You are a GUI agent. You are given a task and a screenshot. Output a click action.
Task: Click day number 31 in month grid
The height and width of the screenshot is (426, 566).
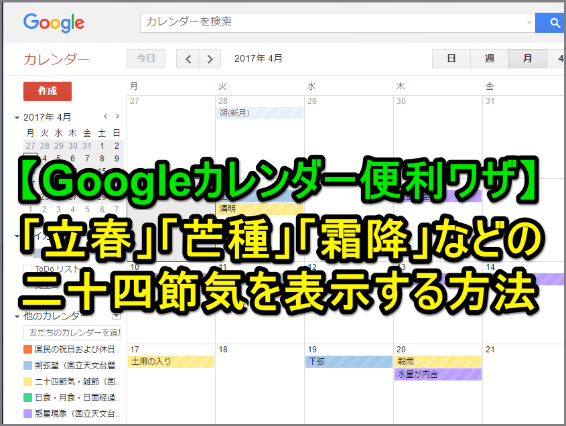[x=490, y=101]
